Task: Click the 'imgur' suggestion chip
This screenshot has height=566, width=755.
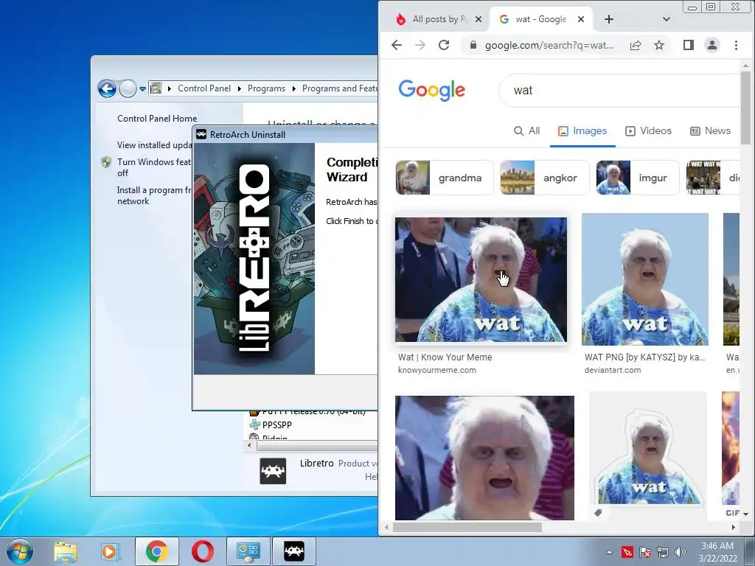Action: click(638, 178)
